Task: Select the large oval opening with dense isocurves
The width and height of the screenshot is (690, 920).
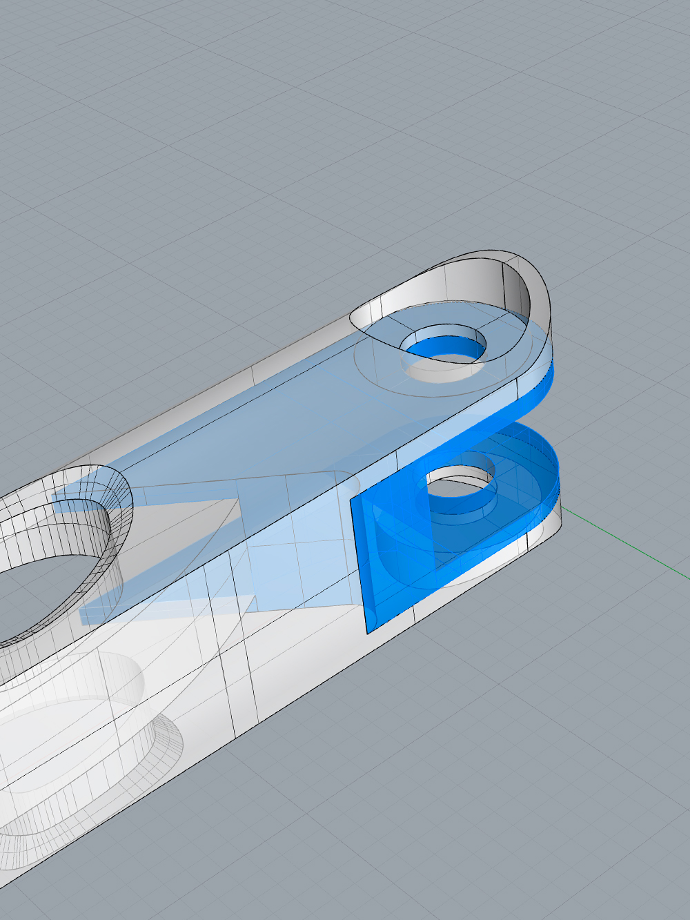Action: (48, 562)
